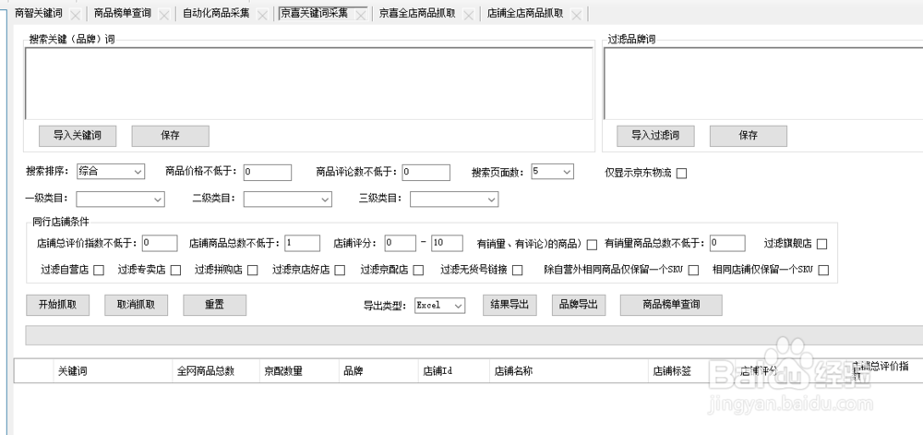
Task: Focus the 商品评论数不低于 input field
Action: (x=426, y=172)
